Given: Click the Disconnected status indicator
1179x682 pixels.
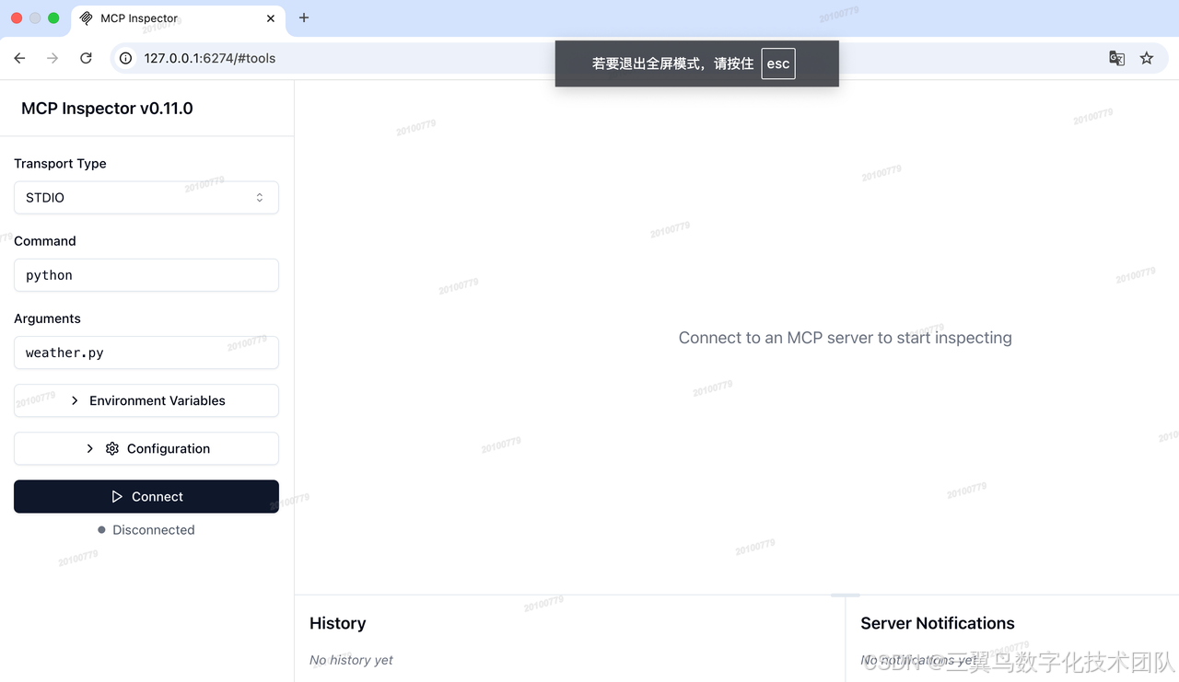Looking at the screenshot, I should coord(146,529).
